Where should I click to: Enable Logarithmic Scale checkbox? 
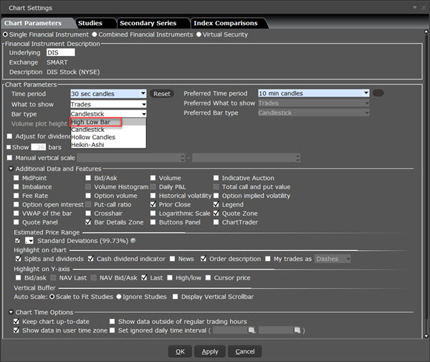click(x=153, y=213)
